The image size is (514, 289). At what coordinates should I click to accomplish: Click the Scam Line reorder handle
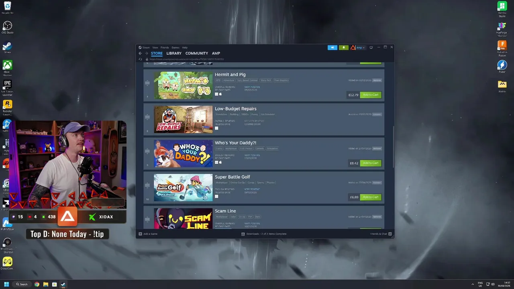147,219
